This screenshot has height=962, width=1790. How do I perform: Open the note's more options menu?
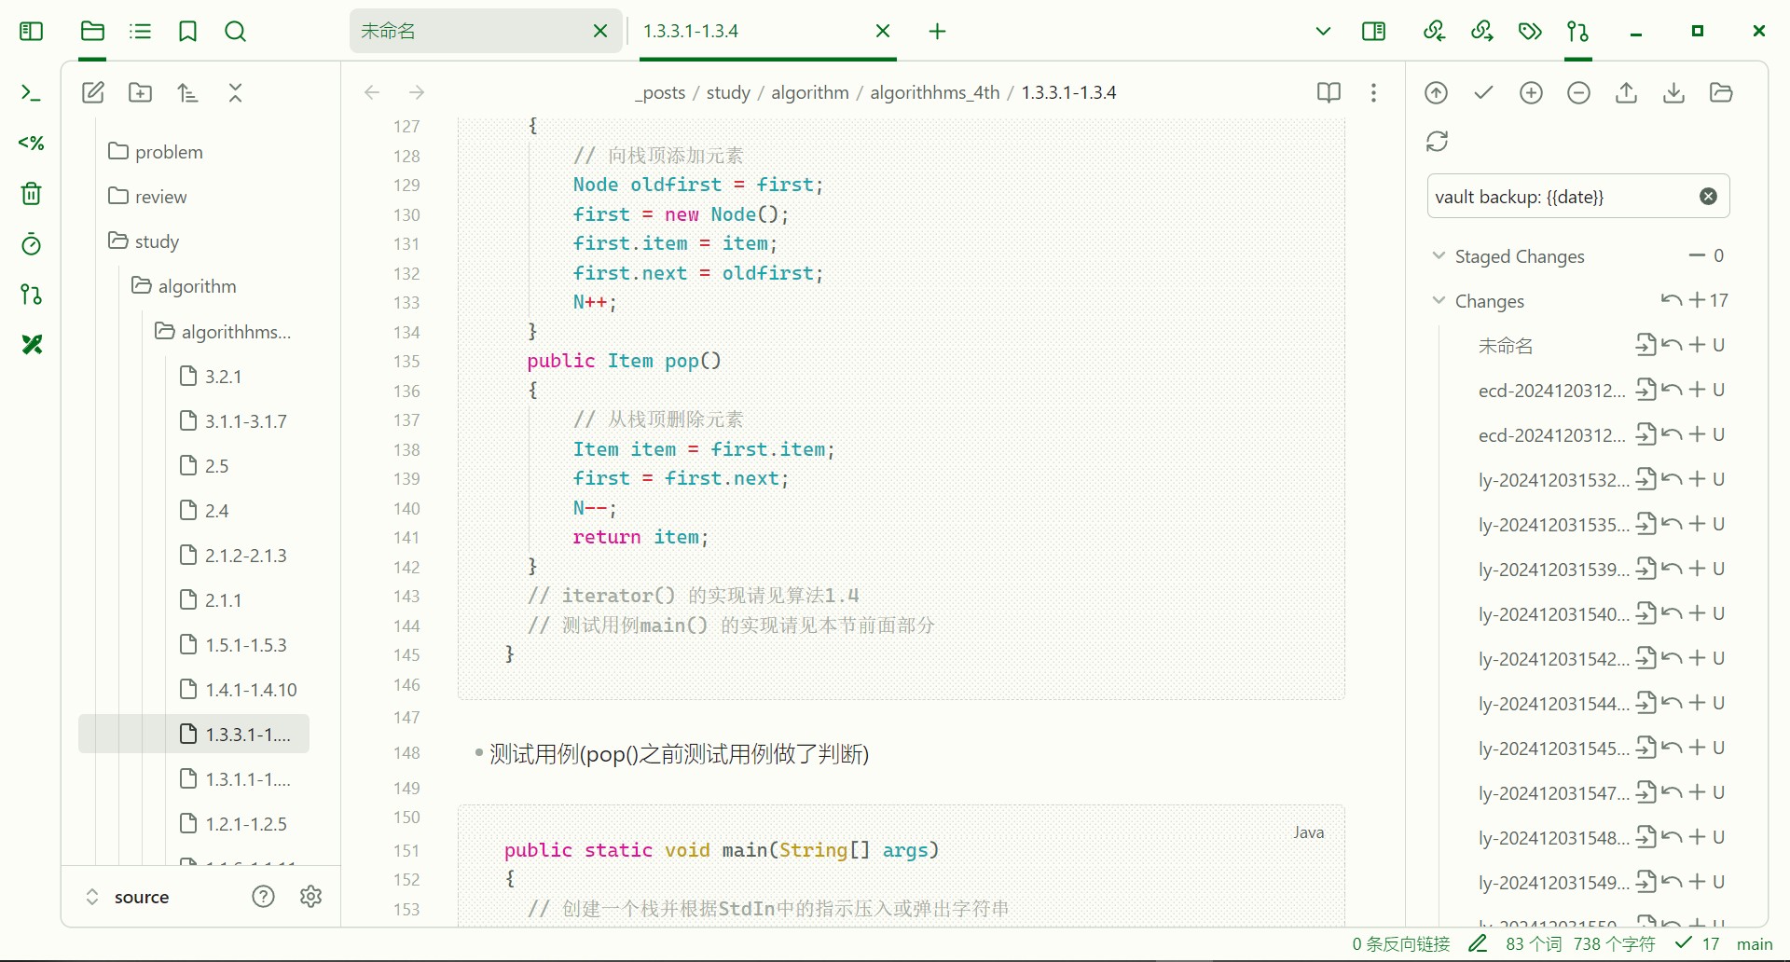click(x=1374, y=92)
